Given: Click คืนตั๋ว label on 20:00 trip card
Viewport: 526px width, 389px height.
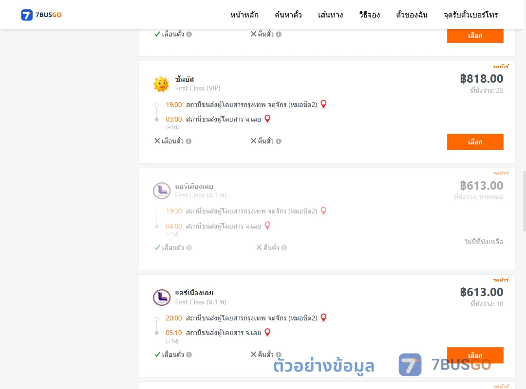Looking at the screenshot, I should [x=266, y=354].
